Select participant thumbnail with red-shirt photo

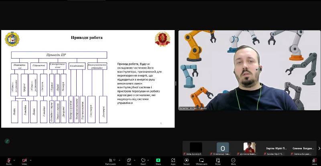(x=250, y=148)
